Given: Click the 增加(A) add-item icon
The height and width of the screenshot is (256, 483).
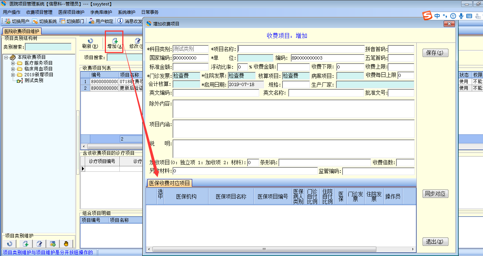Looking at the screenshot, I should coord(115,41).
